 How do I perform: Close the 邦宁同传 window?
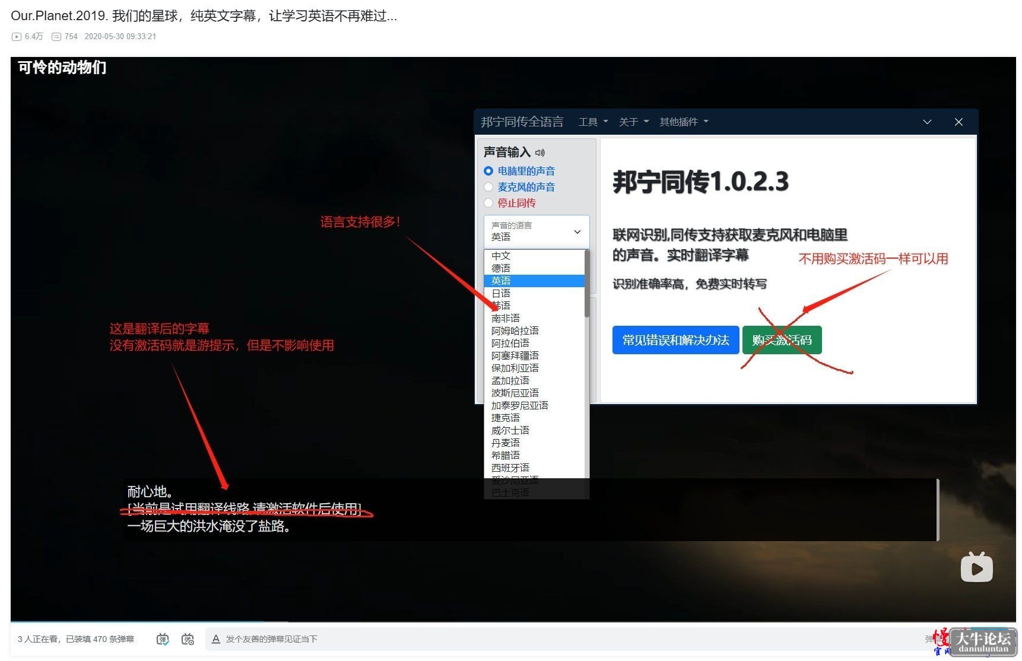point(958,122)
